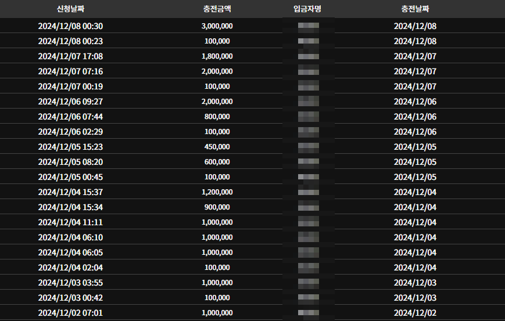Click the 1,800,000 amount cell
505x321 pixels.
tap(217, 56)
